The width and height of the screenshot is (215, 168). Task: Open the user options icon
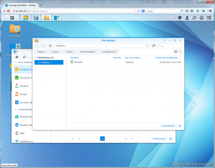187,18
